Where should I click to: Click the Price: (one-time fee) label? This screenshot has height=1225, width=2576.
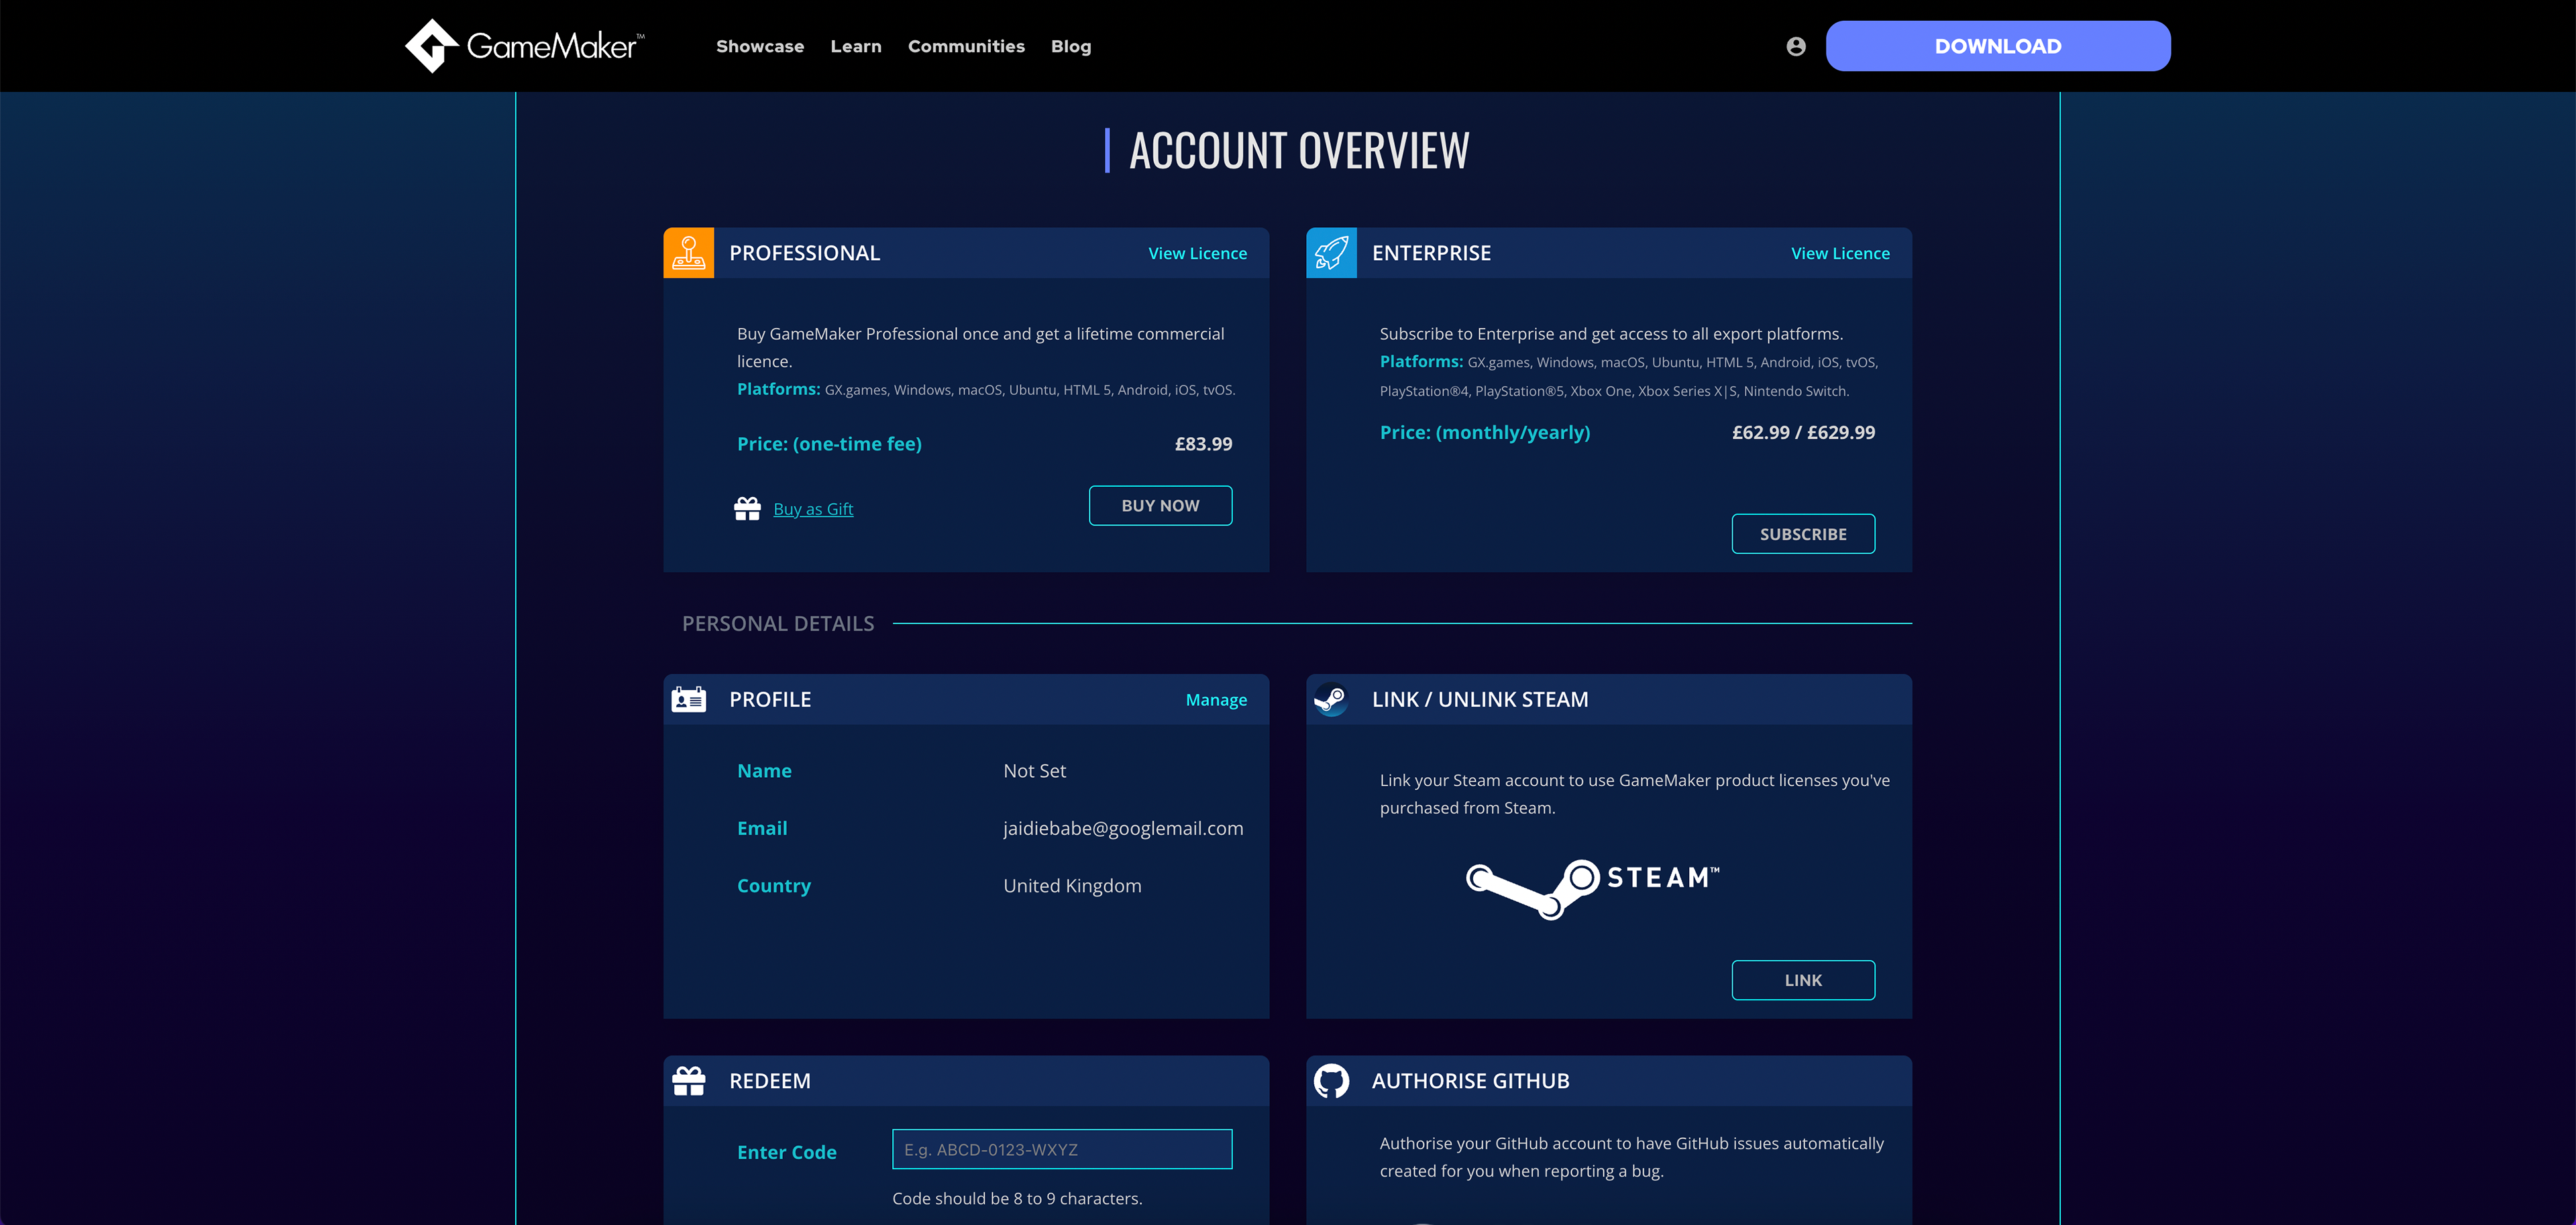tap(829, 444)
